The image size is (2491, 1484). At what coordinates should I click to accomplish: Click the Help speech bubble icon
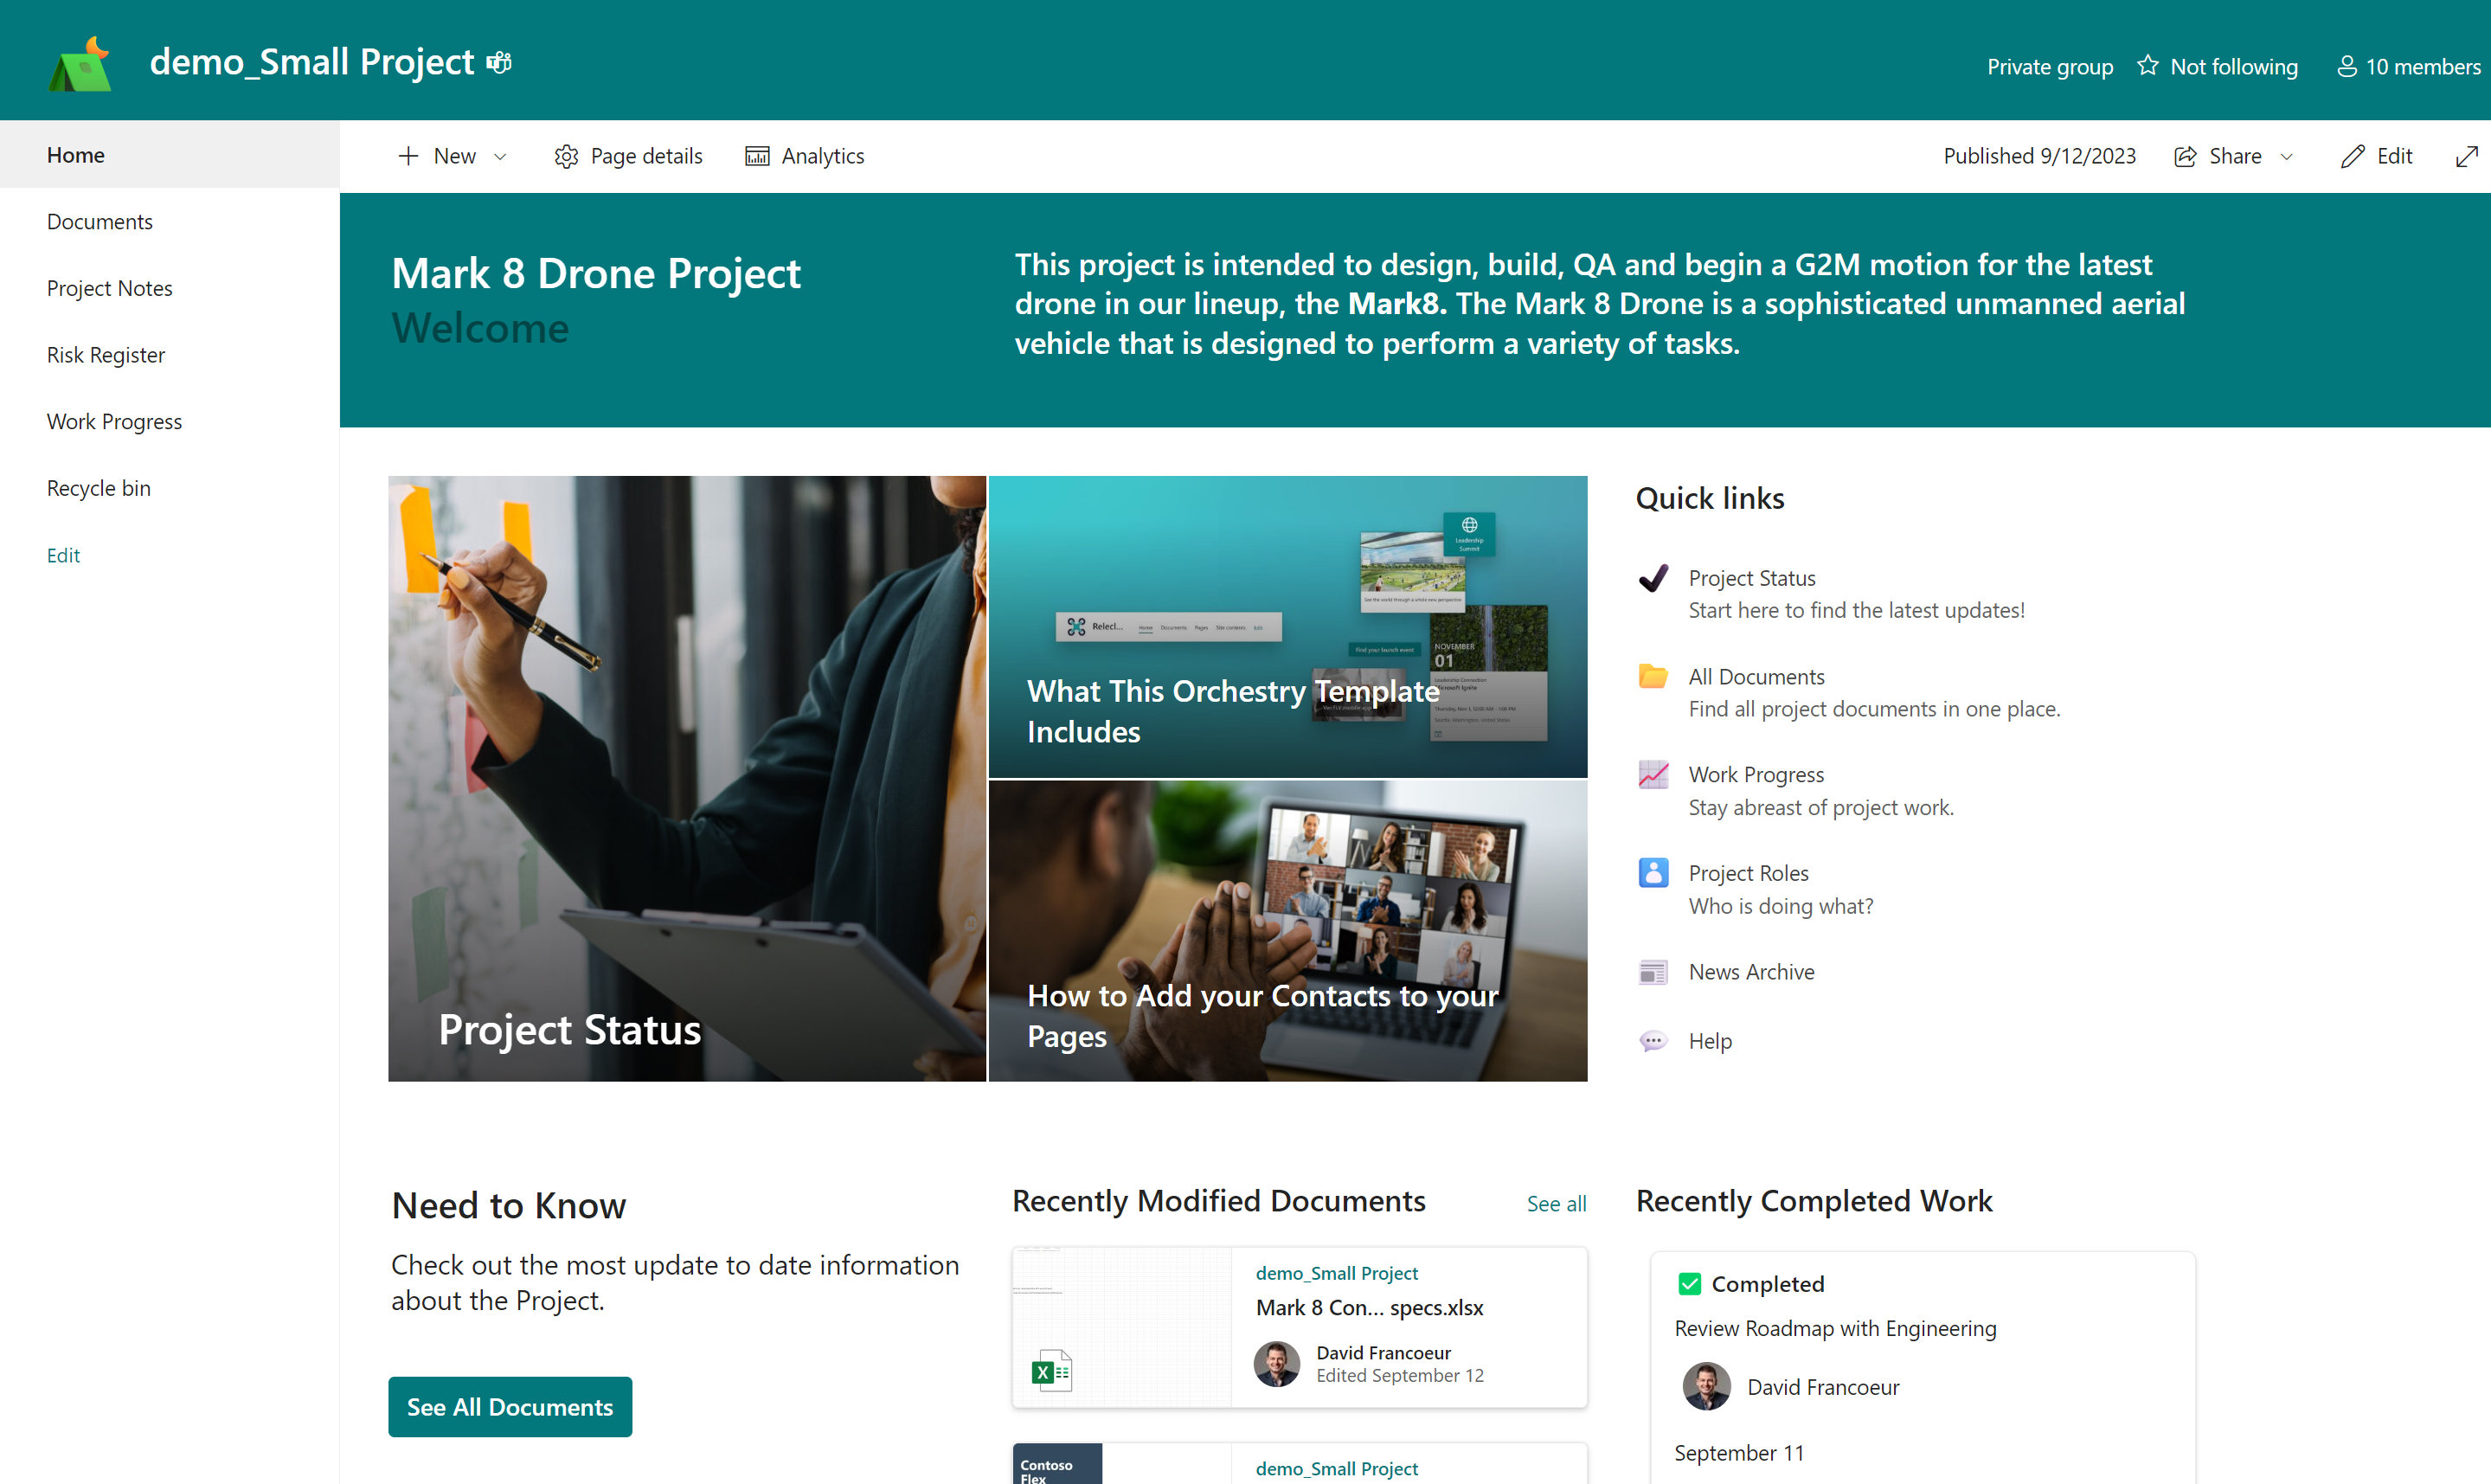click(x=1654, y=1040)
